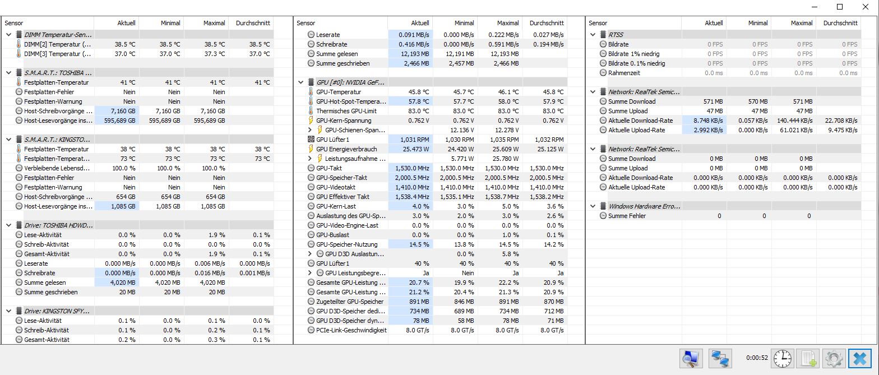Click the 12,193 MB highlighted read total
This screenshot has width=879, height=375.
[415, 54]
